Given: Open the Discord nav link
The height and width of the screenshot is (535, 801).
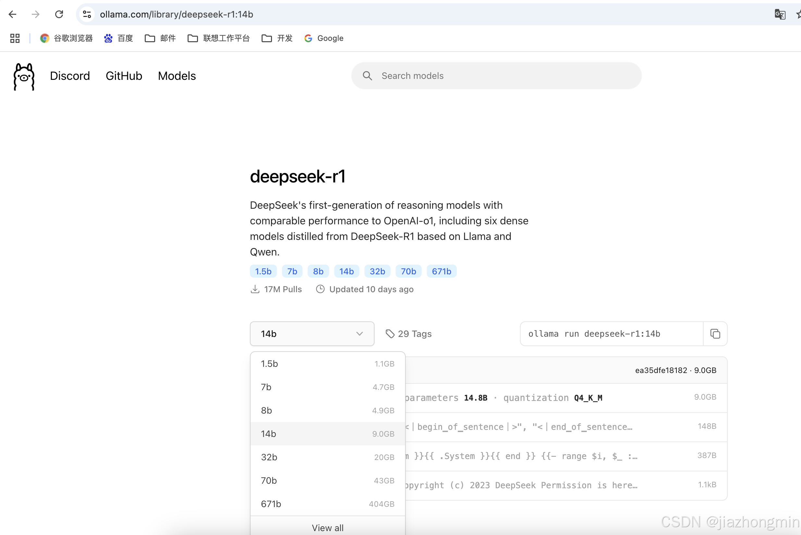Looking at the screenshot, I should click(69, 76).
